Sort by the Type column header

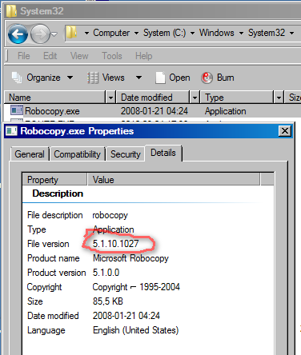pyautogui.click(x=237, y=98)
